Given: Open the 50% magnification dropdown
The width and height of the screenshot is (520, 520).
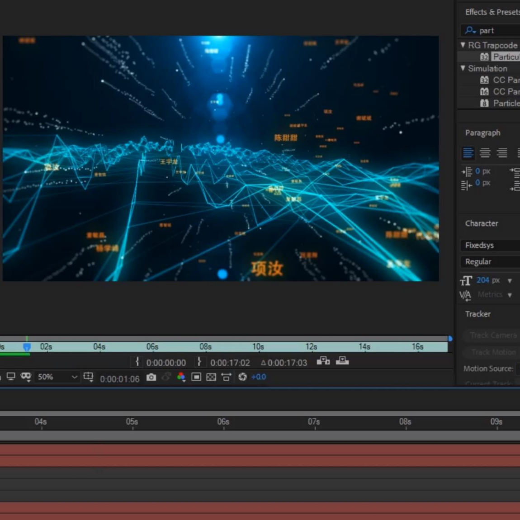Looking at the screenshot, I should [x=57, y=377].
